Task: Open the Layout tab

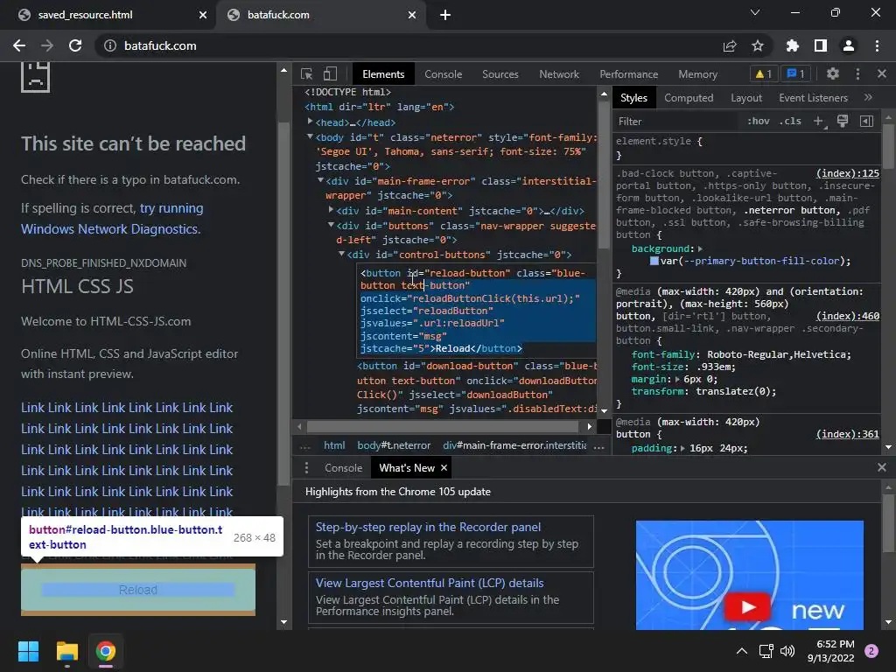Action: pos(746,98)
